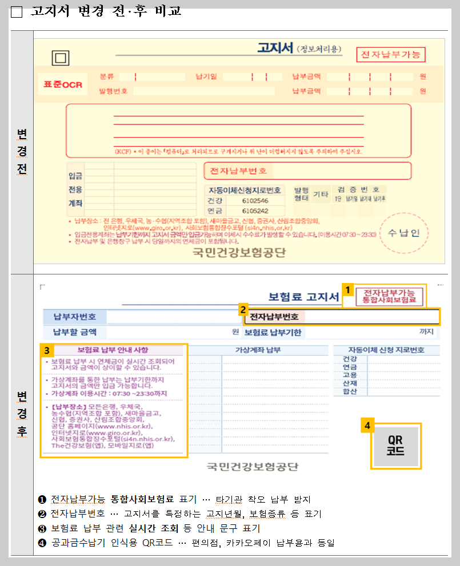Click the '입금전용계좌는 납부기한까지' note line
Image resolution: width=460 pixels, height=566 pixels.
click(222, 235)
